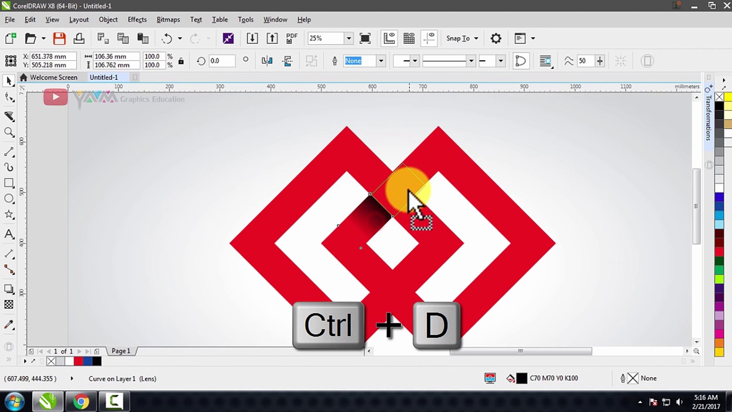
Task: Switch to the Welcome Screen tab
Action: click(x=53, y=77)
